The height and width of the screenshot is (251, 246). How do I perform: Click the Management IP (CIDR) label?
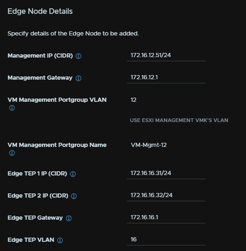tap(40, 56)
